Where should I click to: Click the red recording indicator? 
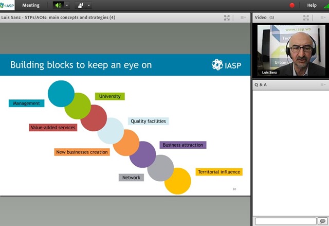tap(292, 5)
